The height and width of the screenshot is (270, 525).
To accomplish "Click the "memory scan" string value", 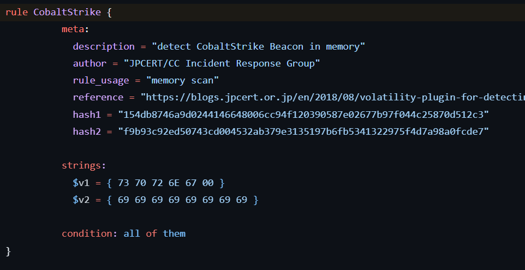I will pyautogui.click(x=182, y=80).
